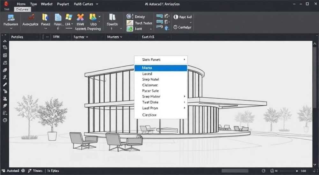Image resolution: width=319 pixels, height=175 pixels.
Task: Click the Autogrator ribbon tool icon
Action: [x=31, y=17]
